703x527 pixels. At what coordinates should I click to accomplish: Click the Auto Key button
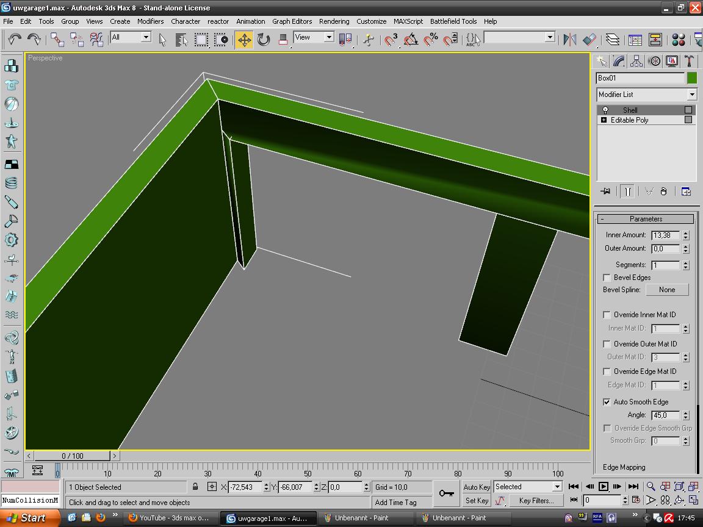(477, 487)
